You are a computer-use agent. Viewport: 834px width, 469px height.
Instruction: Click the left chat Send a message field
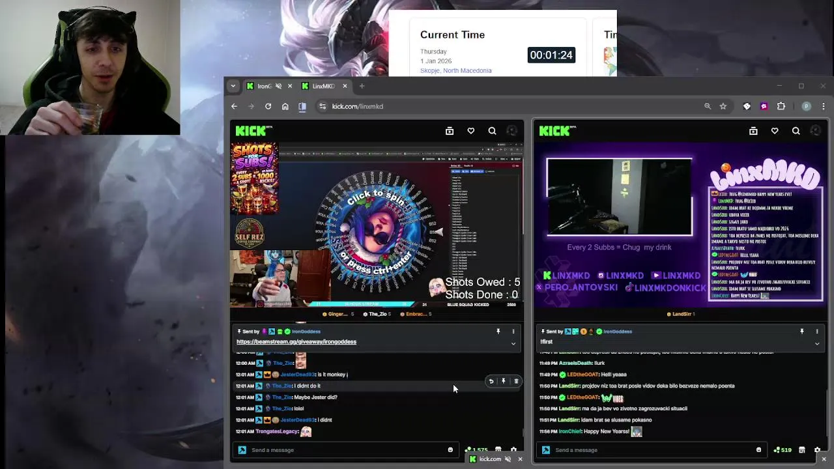coord(345,450)
